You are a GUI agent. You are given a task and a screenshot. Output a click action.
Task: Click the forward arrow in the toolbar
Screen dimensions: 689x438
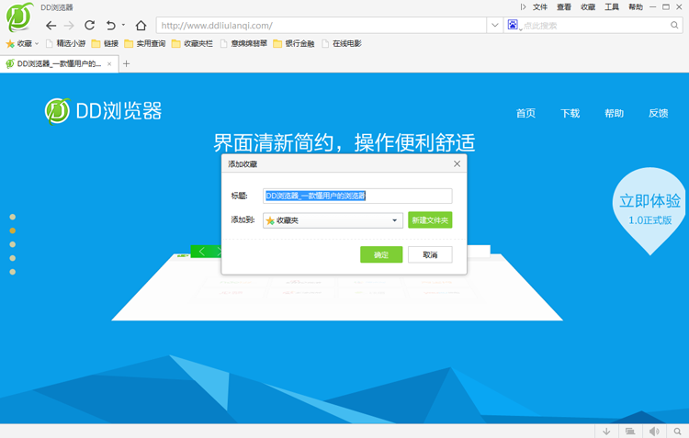[x=69, y=26]
